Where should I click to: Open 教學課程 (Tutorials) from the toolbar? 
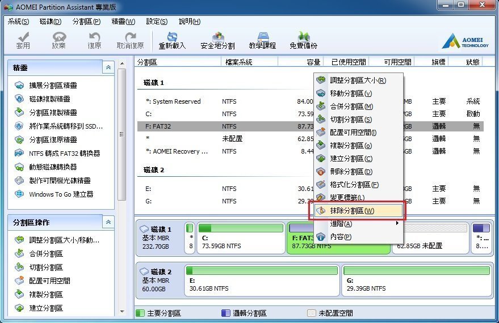[262, 40]
